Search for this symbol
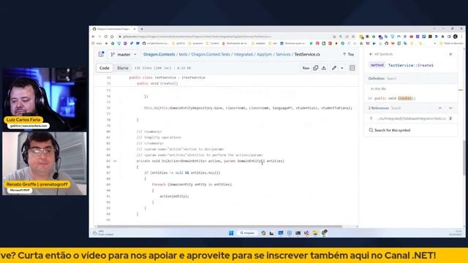The height and width of the screenshot is (263, 468). click(x=390, y=130)
